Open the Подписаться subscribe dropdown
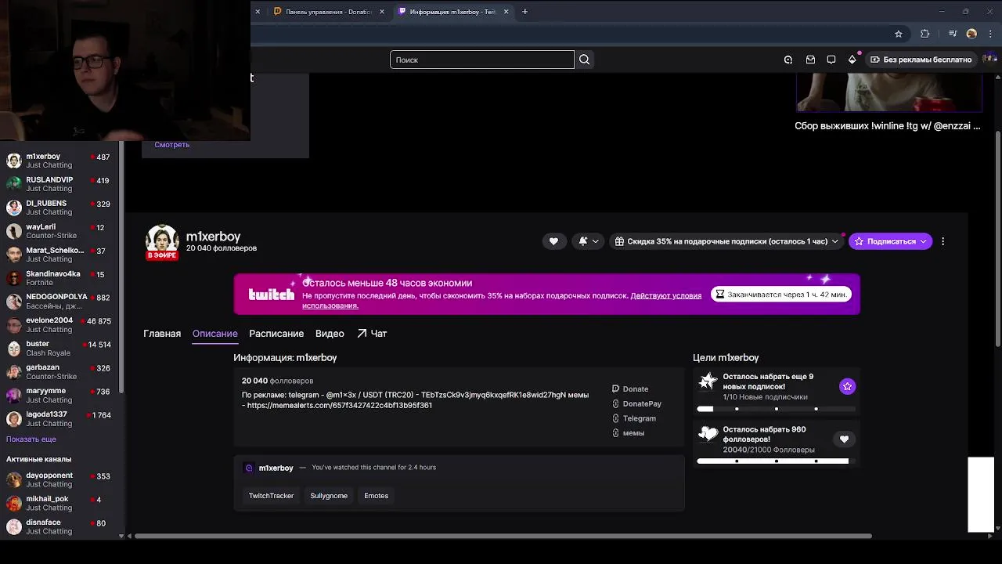Screen dimensions: 1002x564 [890, 241]
